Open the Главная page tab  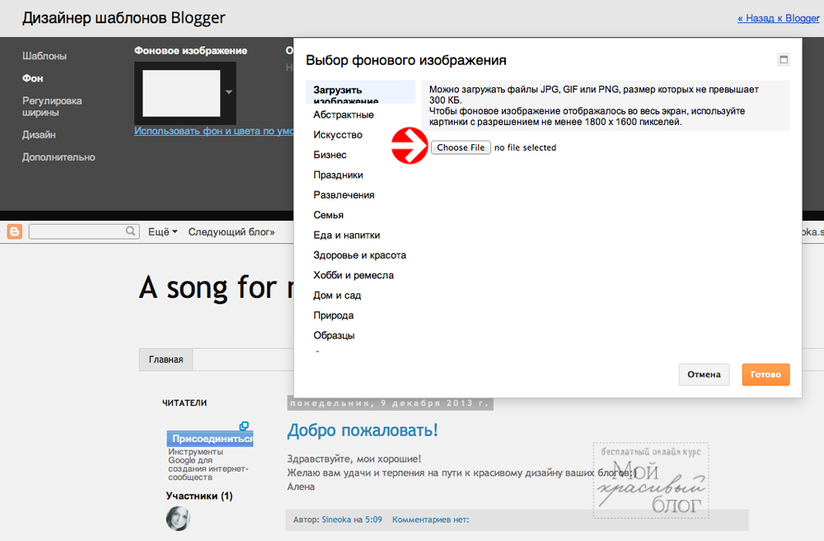pos(166,359)
